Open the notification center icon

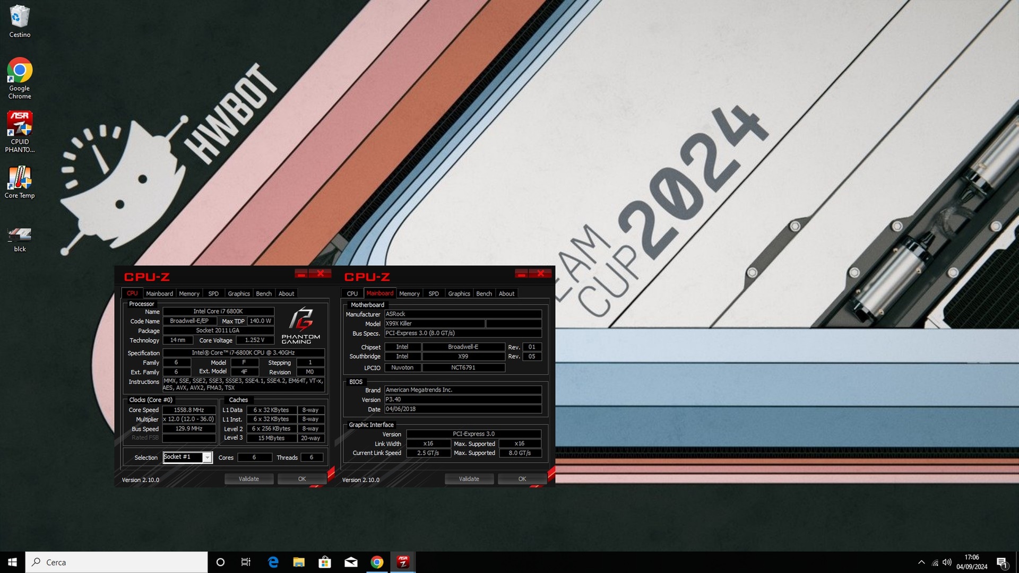click(1002, 562)
